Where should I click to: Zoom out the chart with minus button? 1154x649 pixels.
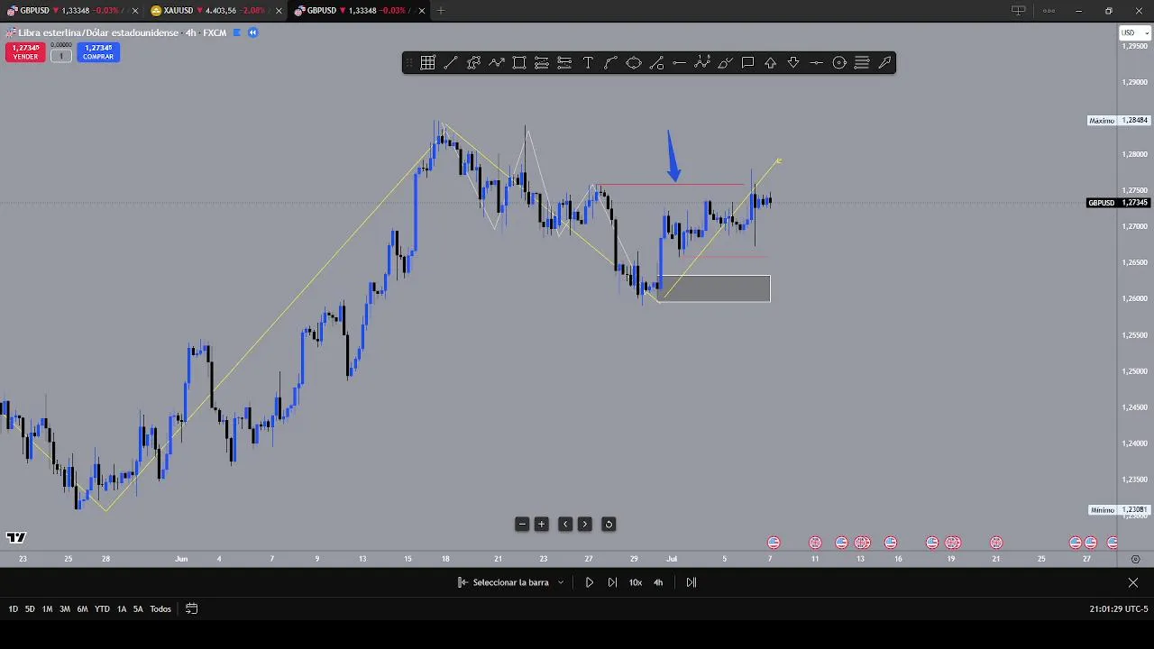pos(522,524)
